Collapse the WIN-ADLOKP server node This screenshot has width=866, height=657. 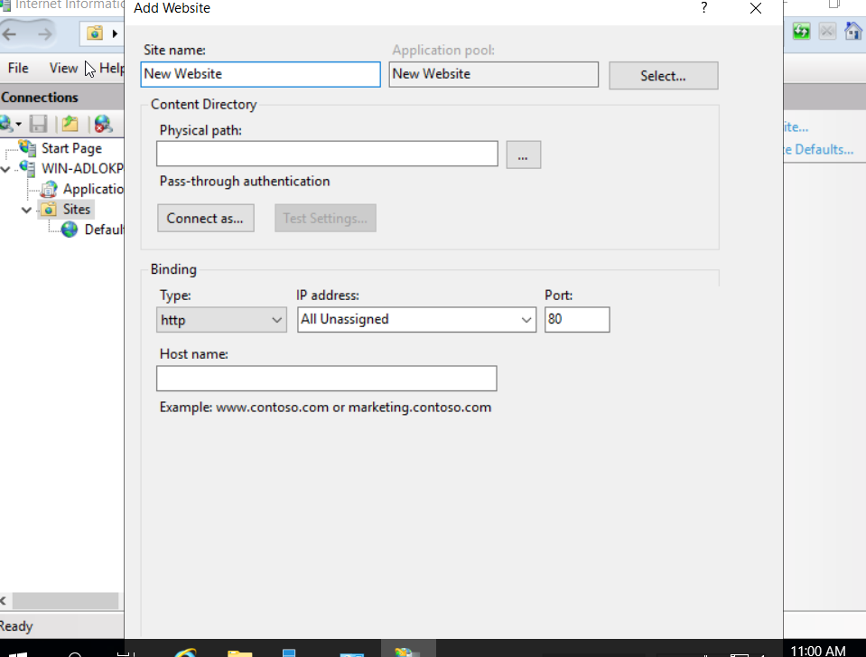pyautogui.click(x=6, y=168)
